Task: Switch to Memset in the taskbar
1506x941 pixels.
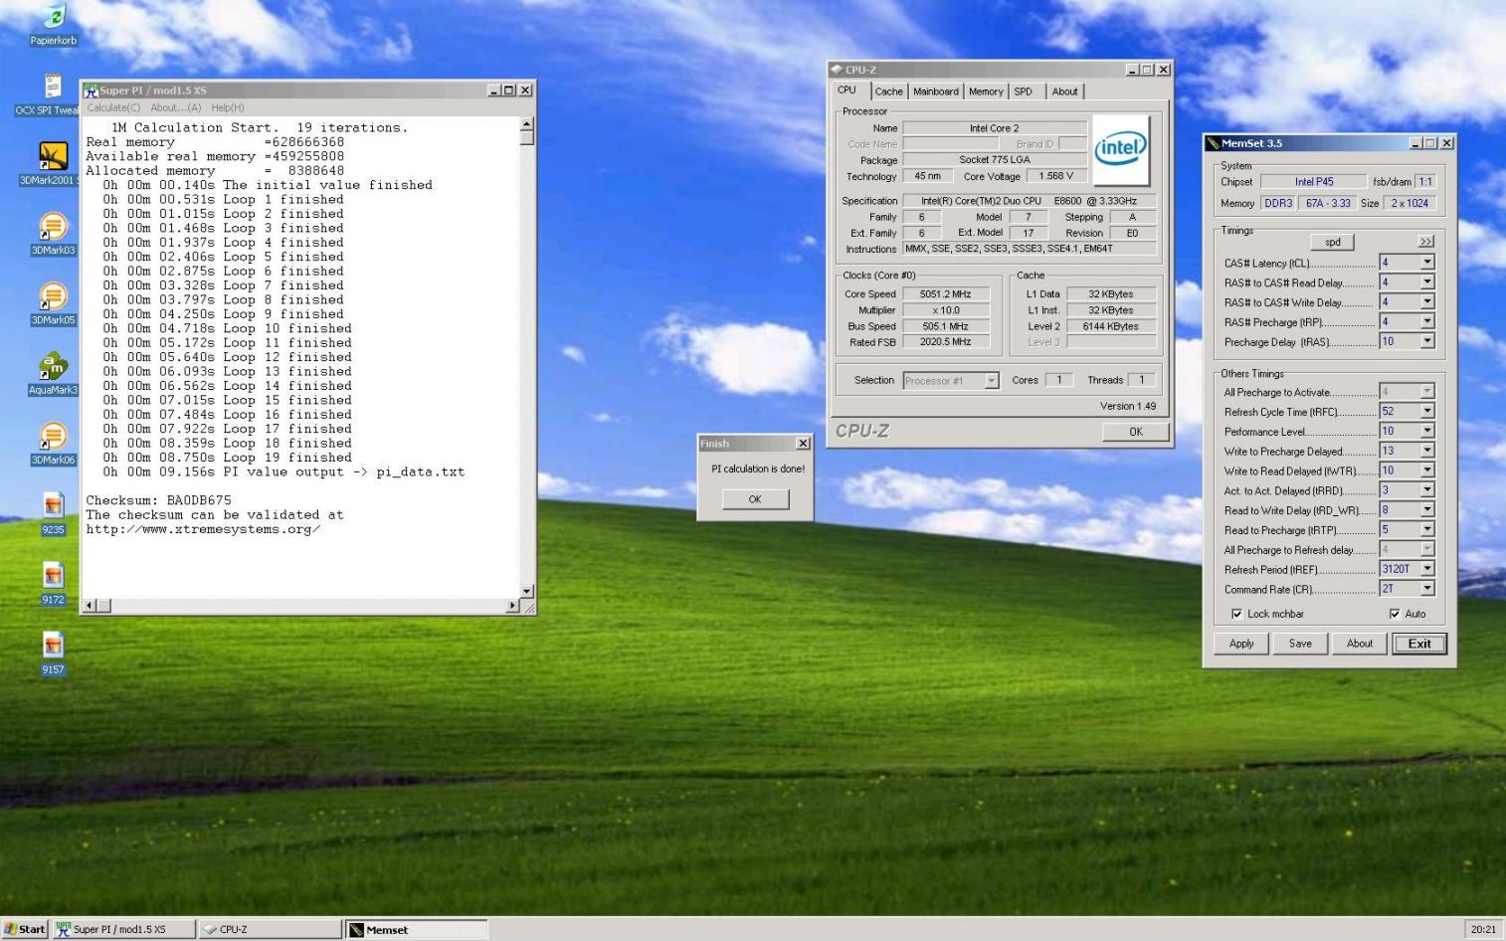Action: click(x=417, y=929)
